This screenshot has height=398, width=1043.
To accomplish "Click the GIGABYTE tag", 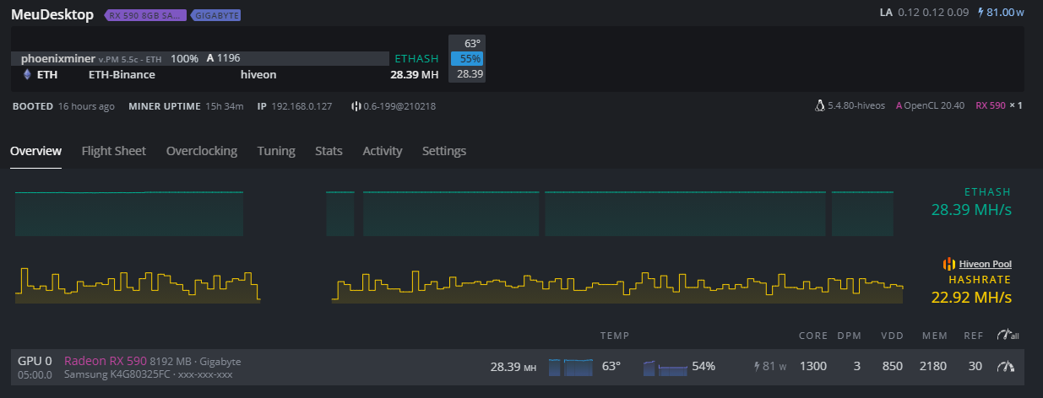I will point(216,15).
